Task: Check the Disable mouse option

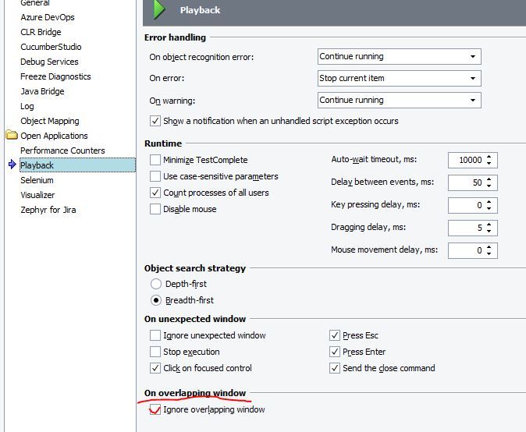Action: (155, 209)
